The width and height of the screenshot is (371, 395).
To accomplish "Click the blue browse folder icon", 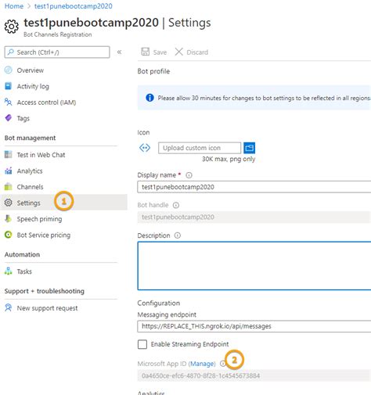I will pyautogui.click(x=249, y=148).
